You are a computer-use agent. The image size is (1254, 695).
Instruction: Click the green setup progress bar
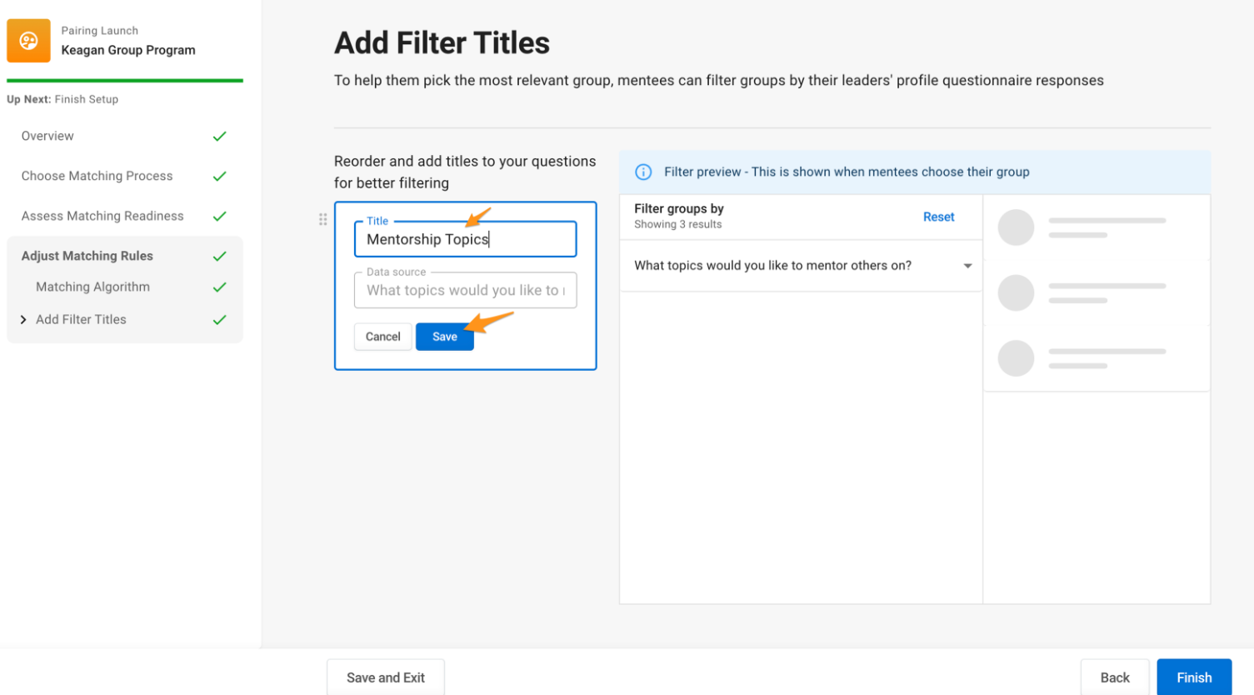click(125, 81)
